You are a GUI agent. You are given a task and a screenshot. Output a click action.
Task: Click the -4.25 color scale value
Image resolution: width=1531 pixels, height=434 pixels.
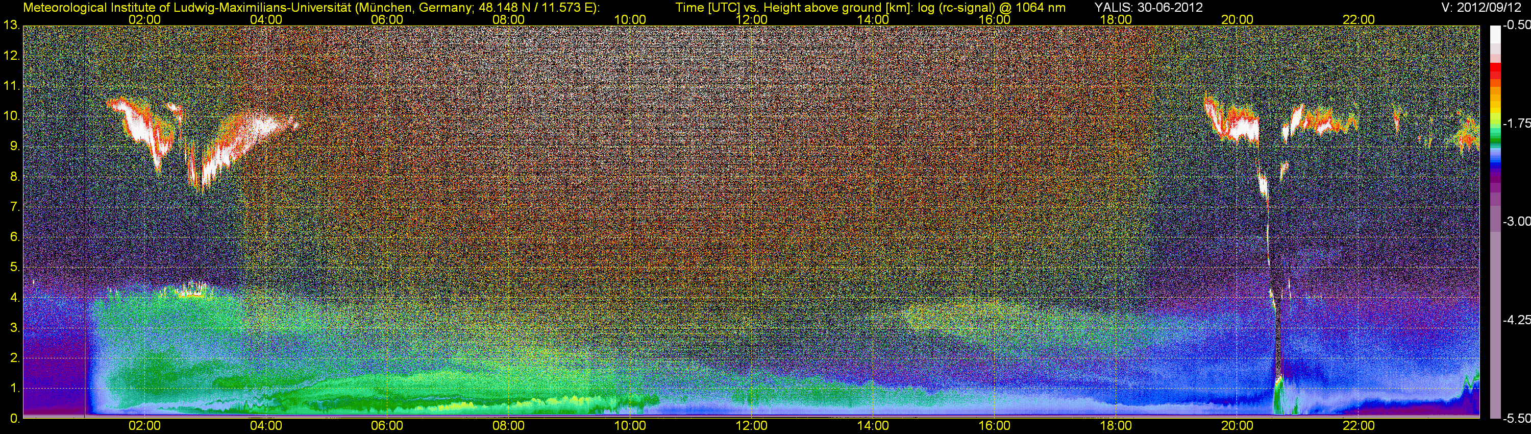1516,320
